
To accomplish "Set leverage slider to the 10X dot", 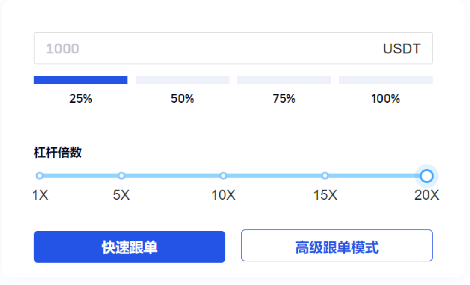I will (x=223, y=176).
